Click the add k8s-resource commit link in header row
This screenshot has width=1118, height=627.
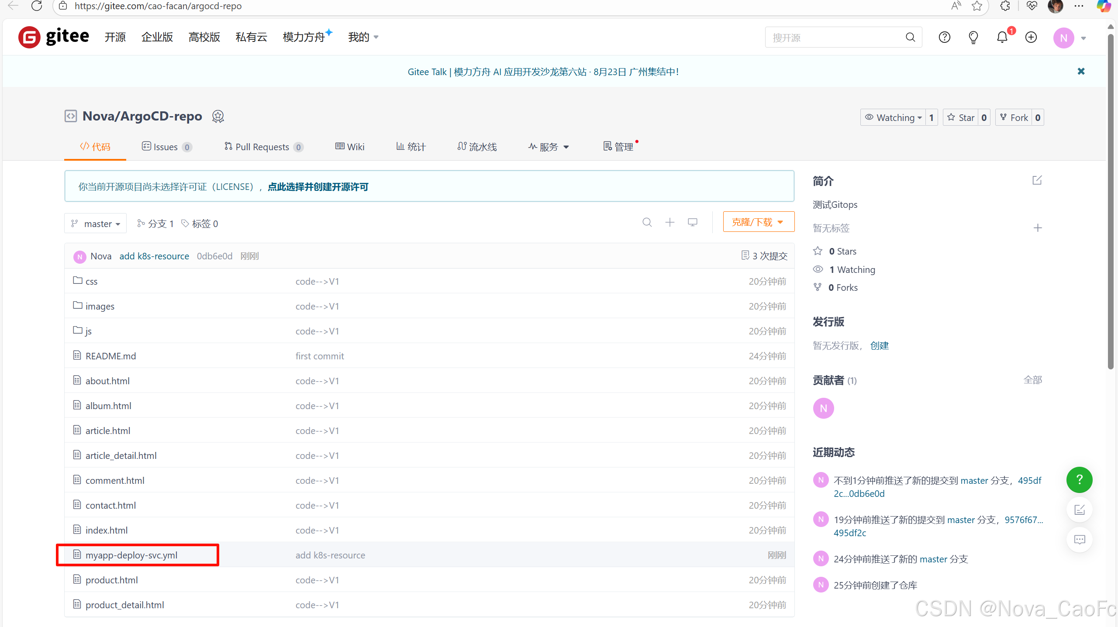pos(154,256)
